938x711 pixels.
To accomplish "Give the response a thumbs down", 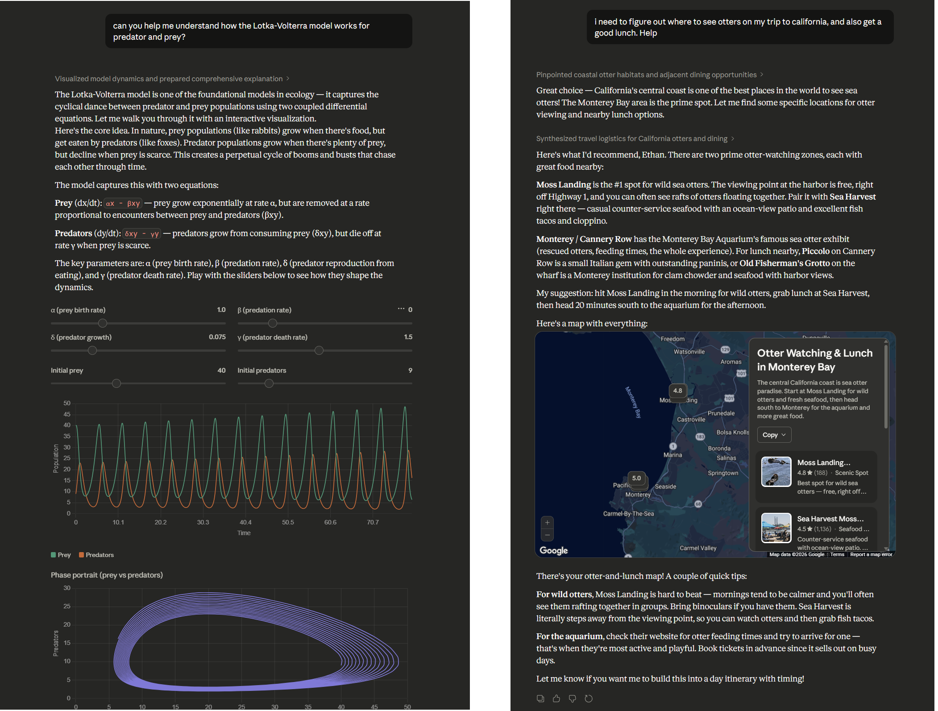I will coord(573,699).
